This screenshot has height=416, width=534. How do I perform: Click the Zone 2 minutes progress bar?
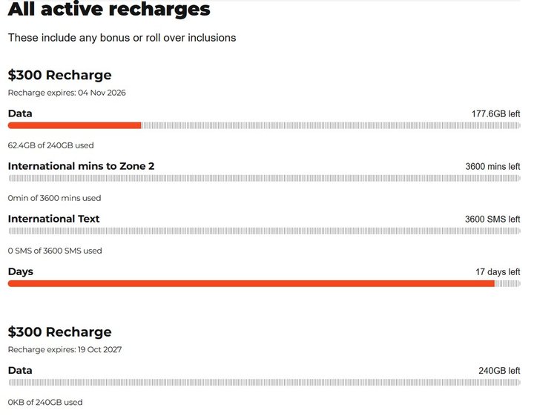click(264, 178)
